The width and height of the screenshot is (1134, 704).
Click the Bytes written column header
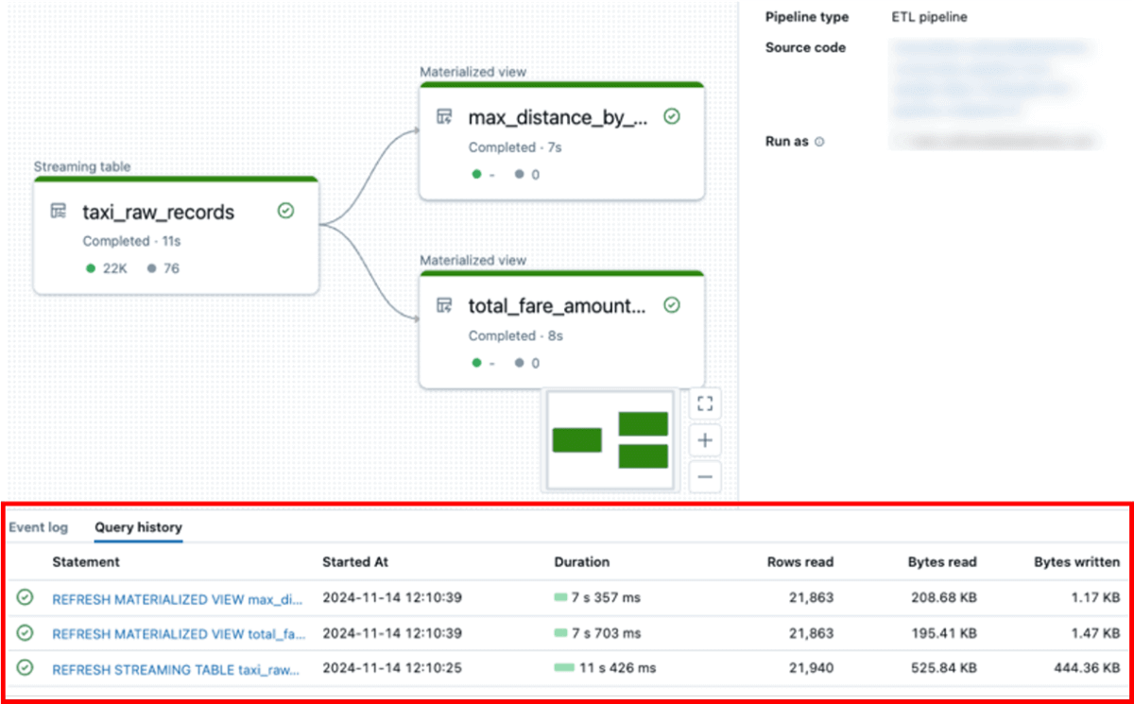pyautogui.click(x=1077, y=561)
